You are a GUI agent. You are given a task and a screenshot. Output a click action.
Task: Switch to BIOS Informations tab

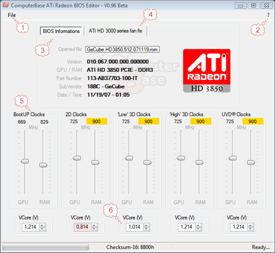tap(61, 31)
